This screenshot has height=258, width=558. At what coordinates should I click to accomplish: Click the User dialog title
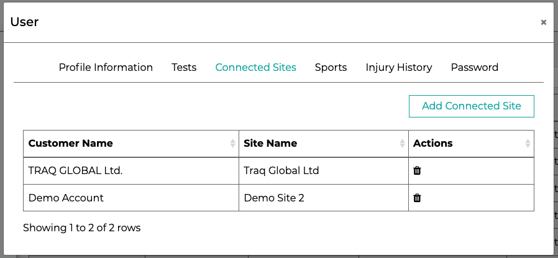click(25, 22)
